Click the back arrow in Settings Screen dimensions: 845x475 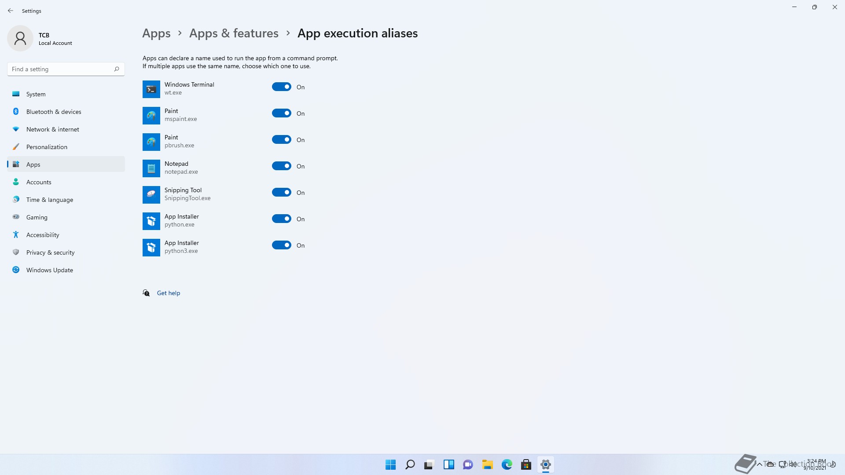point(11,11)
